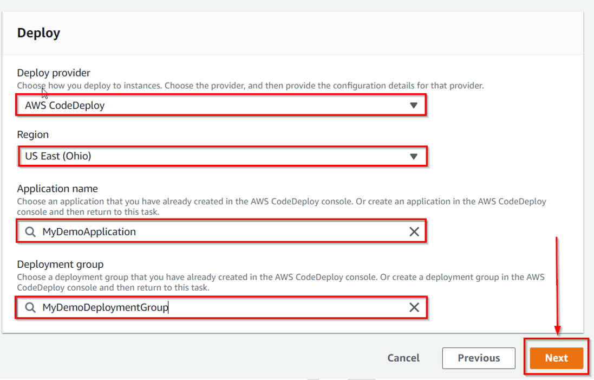Click the Deploy provider dropdown arrow
Viewport: 594px width, 380px height.
click(x=414, y=105)
